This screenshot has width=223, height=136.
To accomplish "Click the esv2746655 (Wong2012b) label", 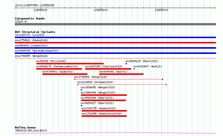I will 32,56.
